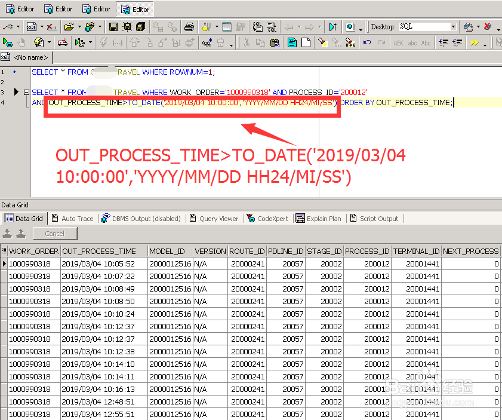
Task: Click the printer icon
Action: click(189, 27)
